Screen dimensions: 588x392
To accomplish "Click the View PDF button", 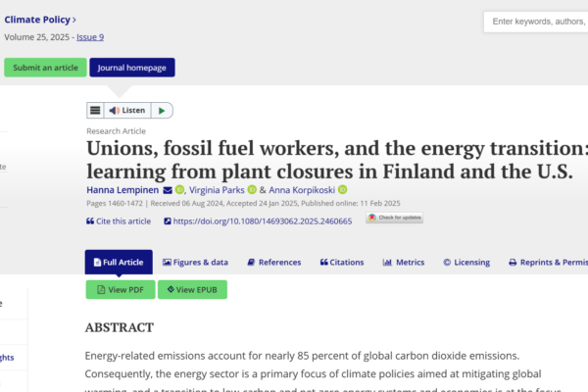I will (121, 290).
